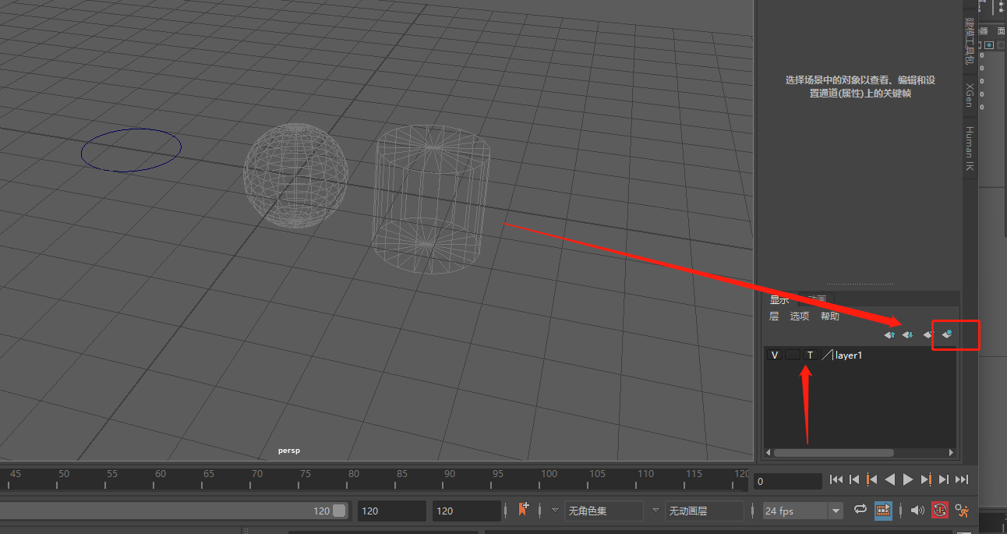The width and height of the screenshot is (1007, 534).
Task: Open the 选项 menu
Action: tap(800, 316)
